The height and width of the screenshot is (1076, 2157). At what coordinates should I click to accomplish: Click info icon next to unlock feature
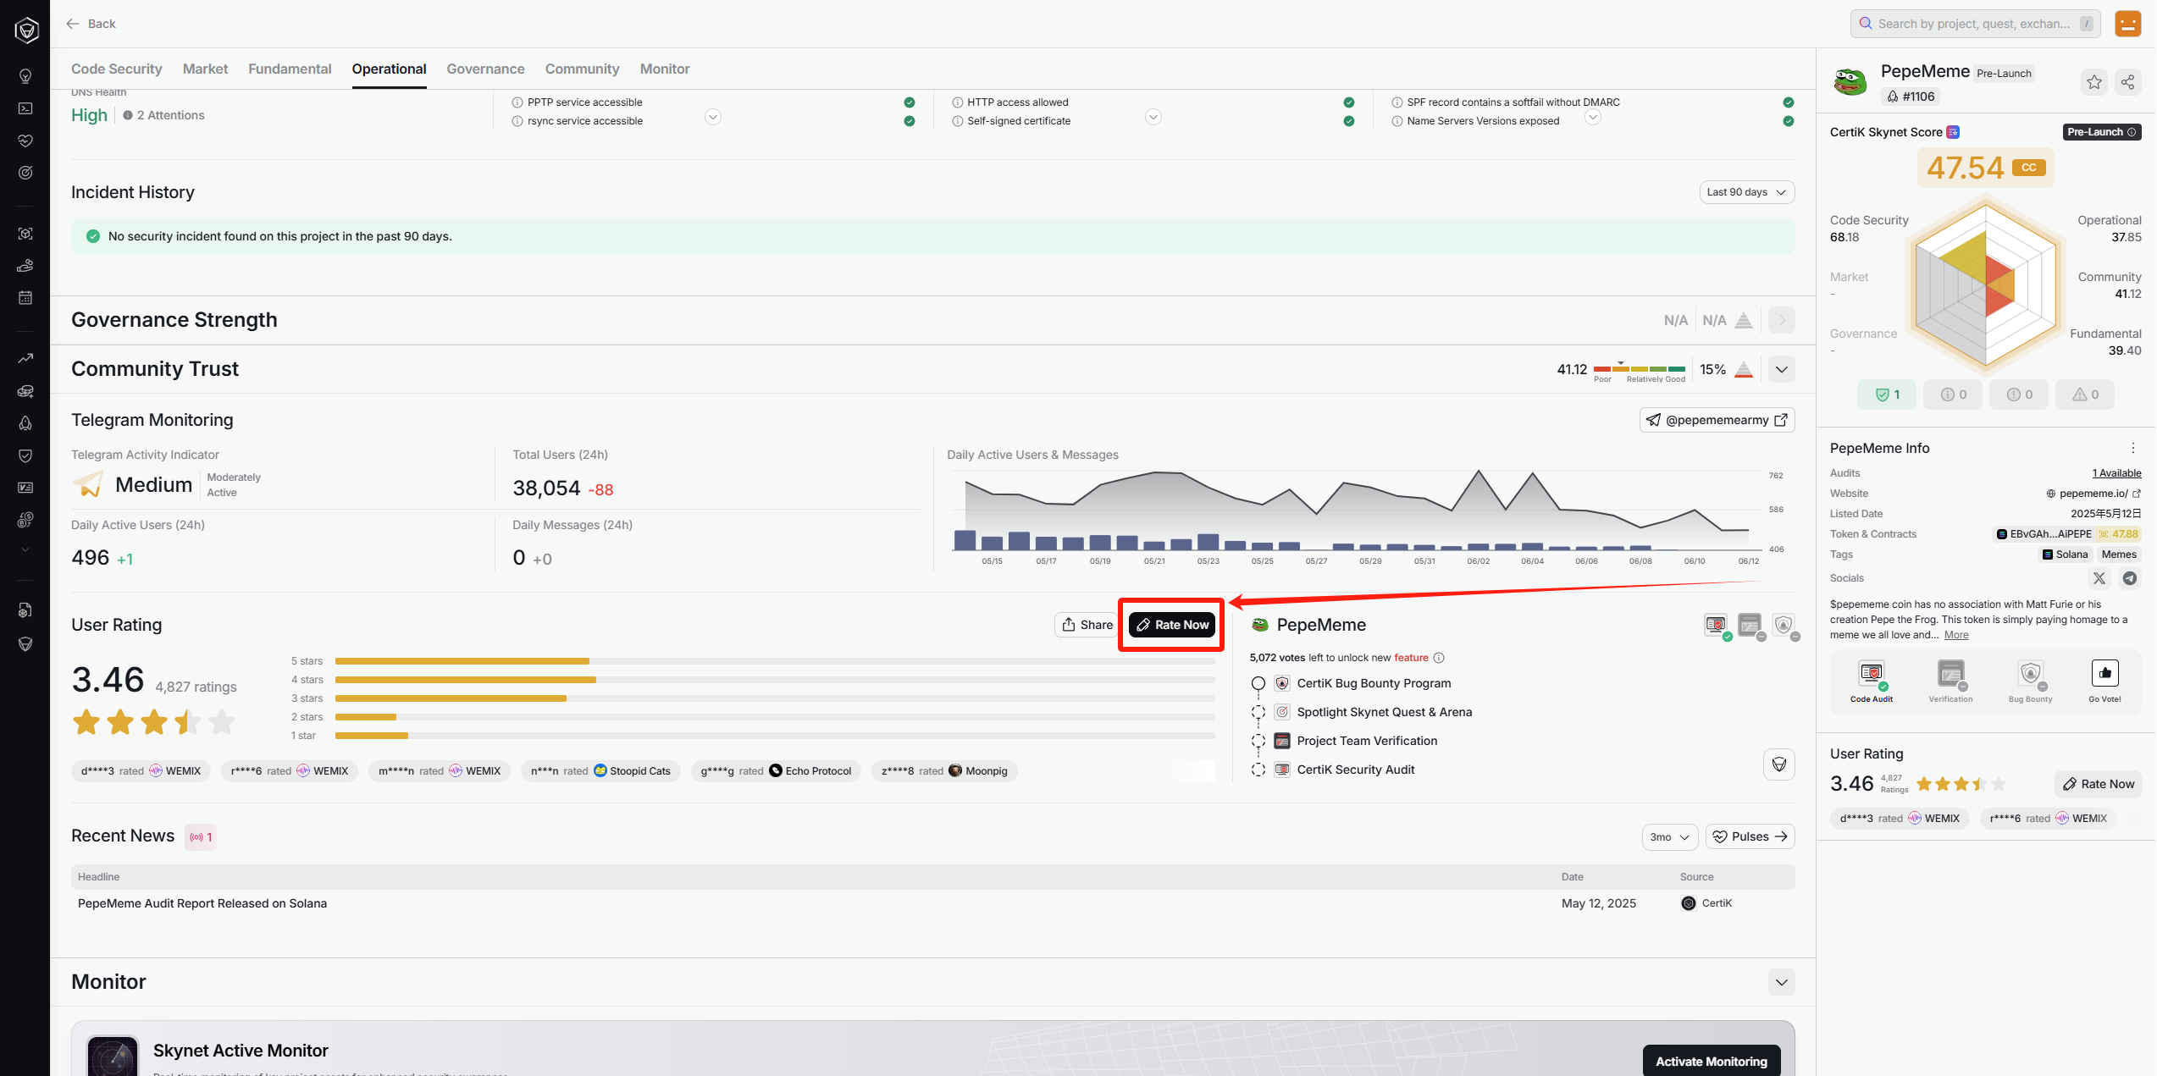click(x=1439, y=658)
